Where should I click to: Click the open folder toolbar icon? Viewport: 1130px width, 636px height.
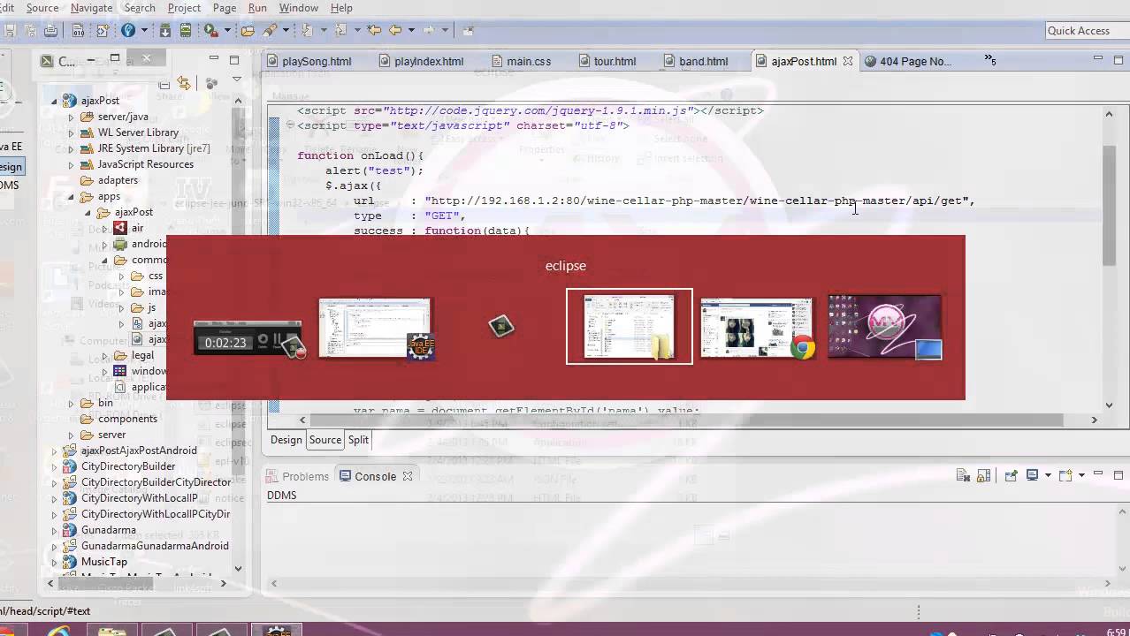pyautogui.click(x=248, y=31)
